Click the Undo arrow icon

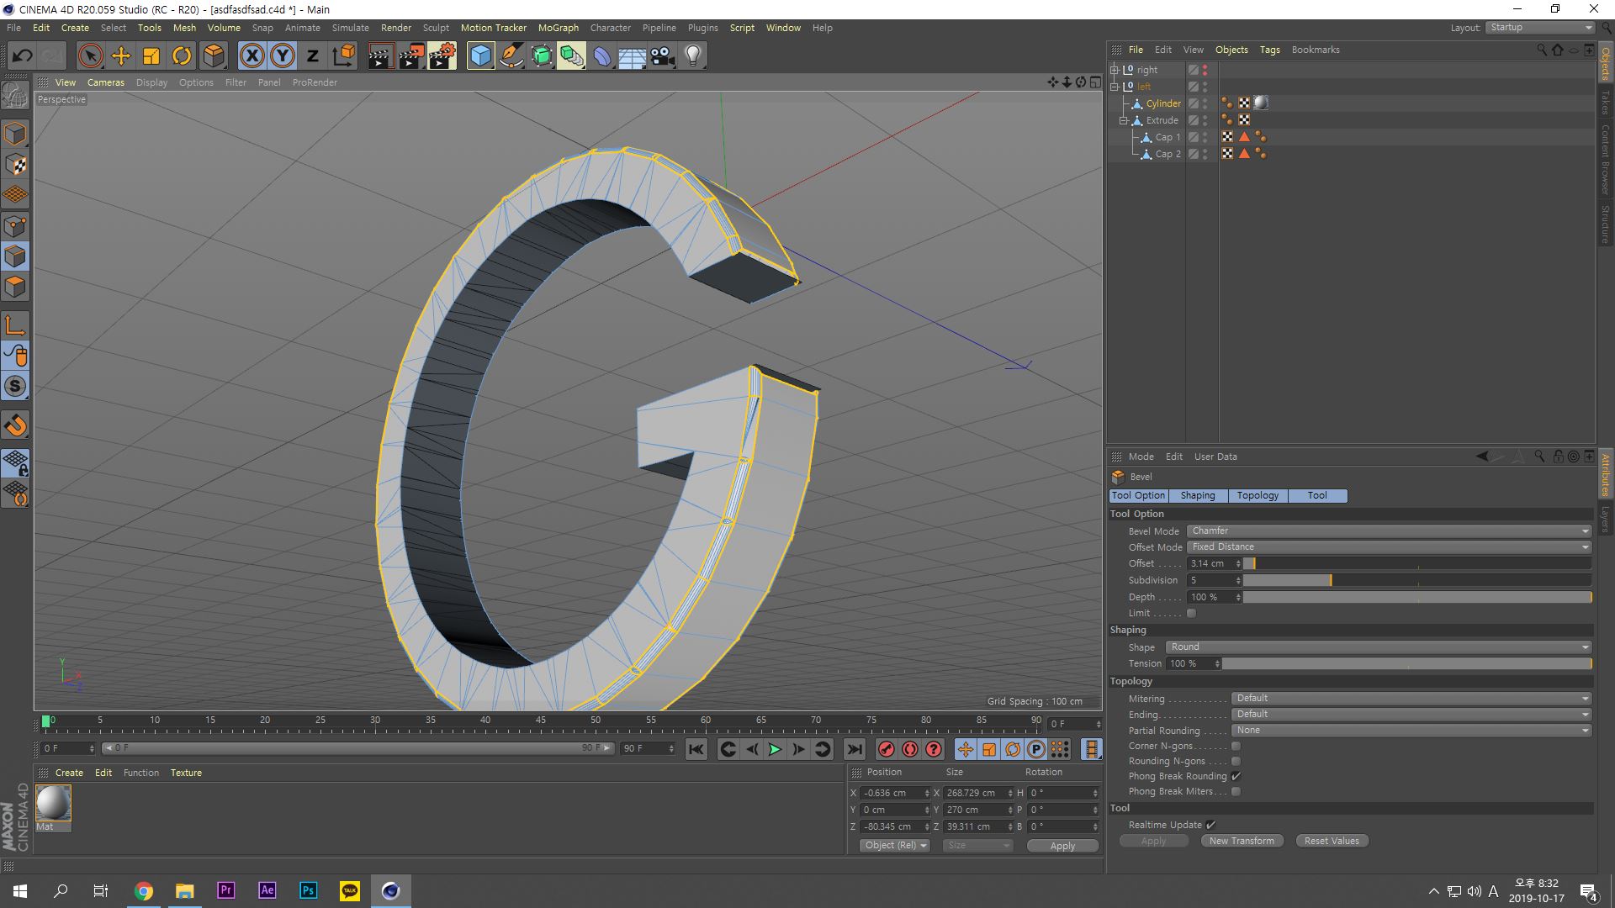click(22, 56)
